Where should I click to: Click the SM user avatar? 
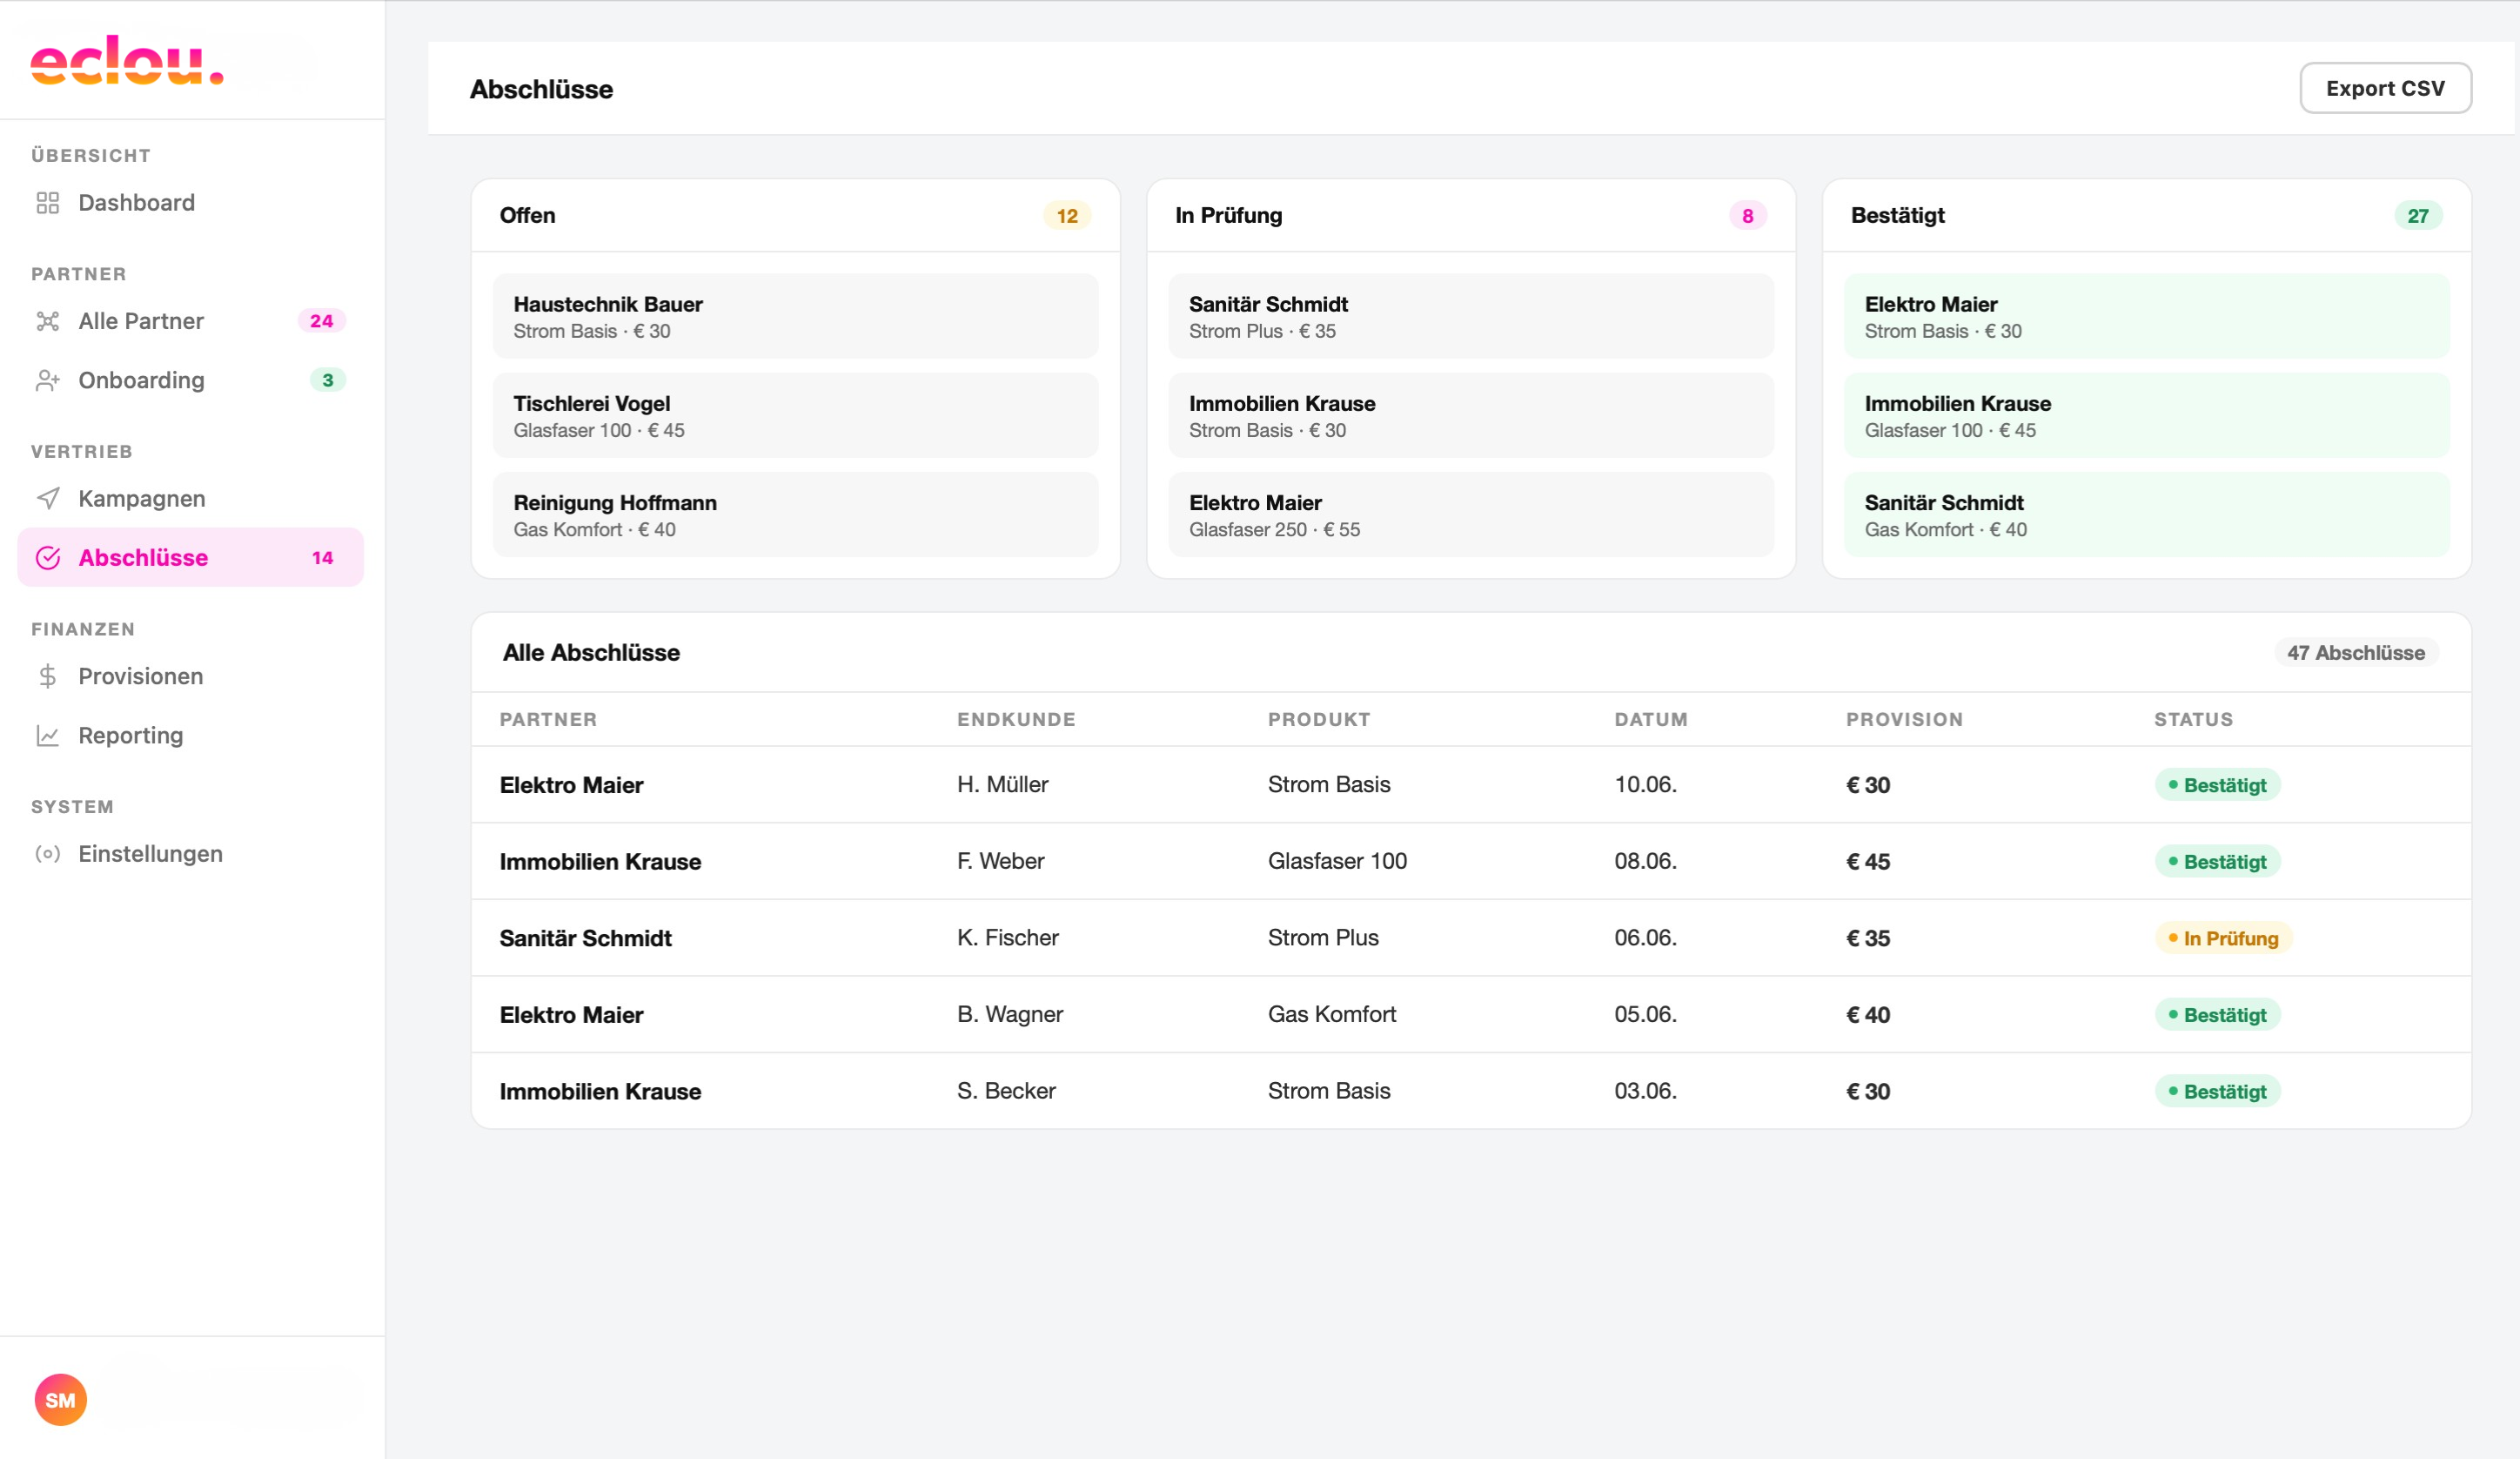[x=60, y=1400]
